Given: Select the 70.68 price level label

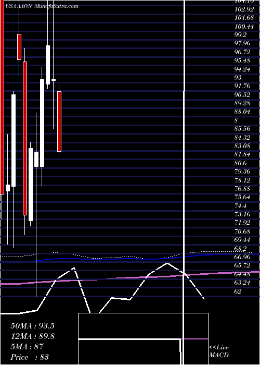Looking at the screenshot, I should pos(242,232).
